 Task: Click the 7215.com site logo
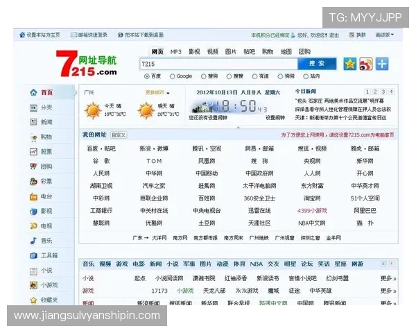pos(87,64)
